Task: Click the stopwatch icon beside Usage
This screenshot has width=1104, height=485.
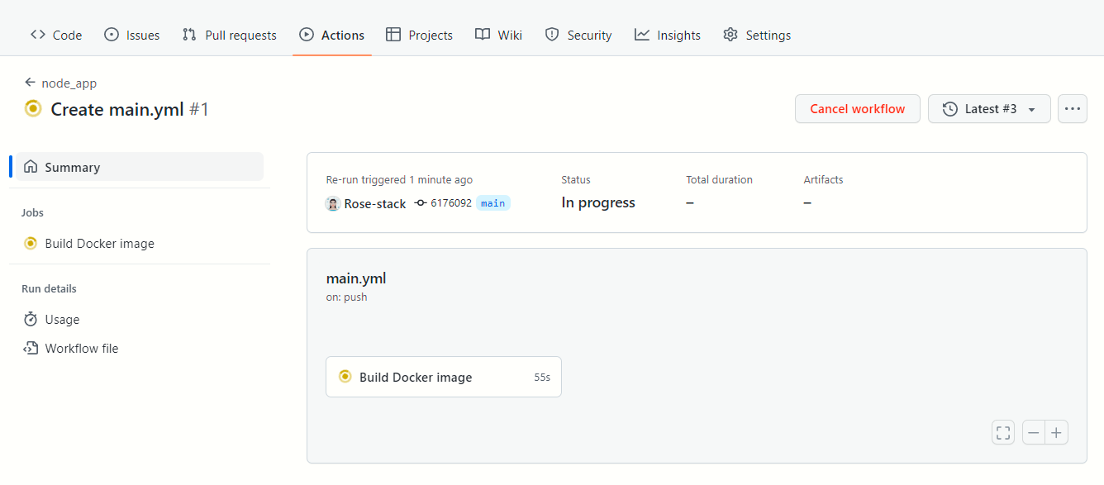Action: [x=31, y=320]
